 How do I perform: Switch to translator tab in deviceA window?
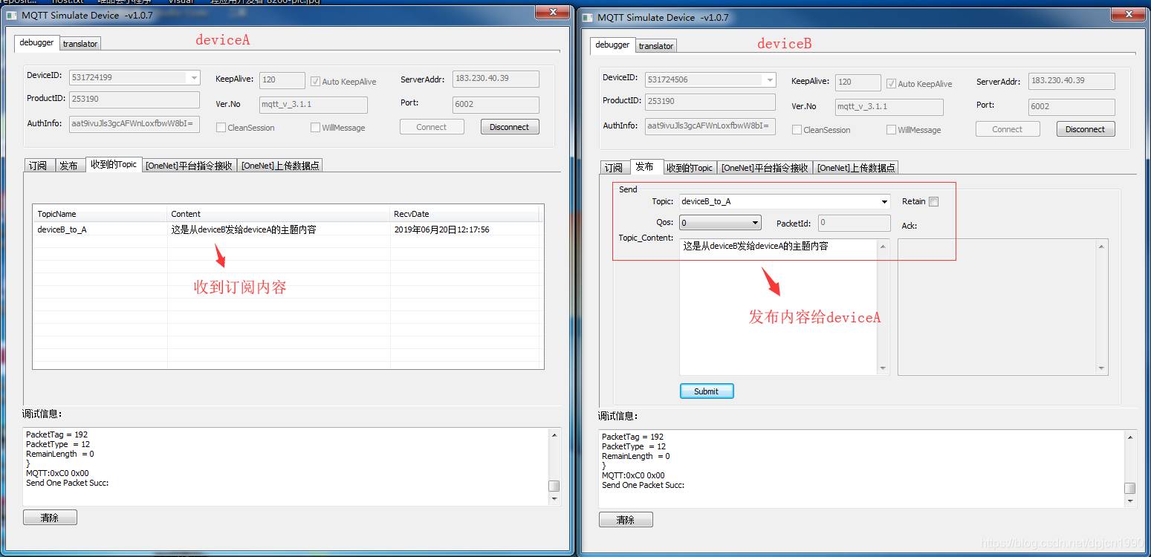point(80,44)
